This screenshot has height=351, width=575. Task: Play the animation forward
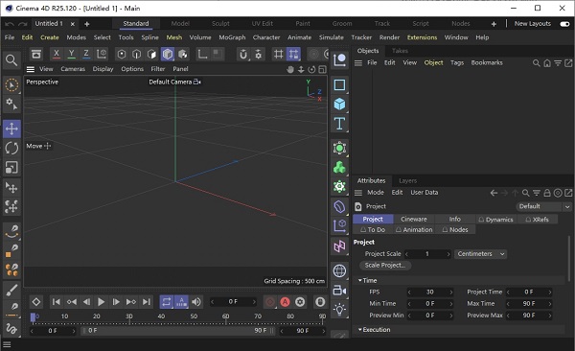click(x=101, y=302)
